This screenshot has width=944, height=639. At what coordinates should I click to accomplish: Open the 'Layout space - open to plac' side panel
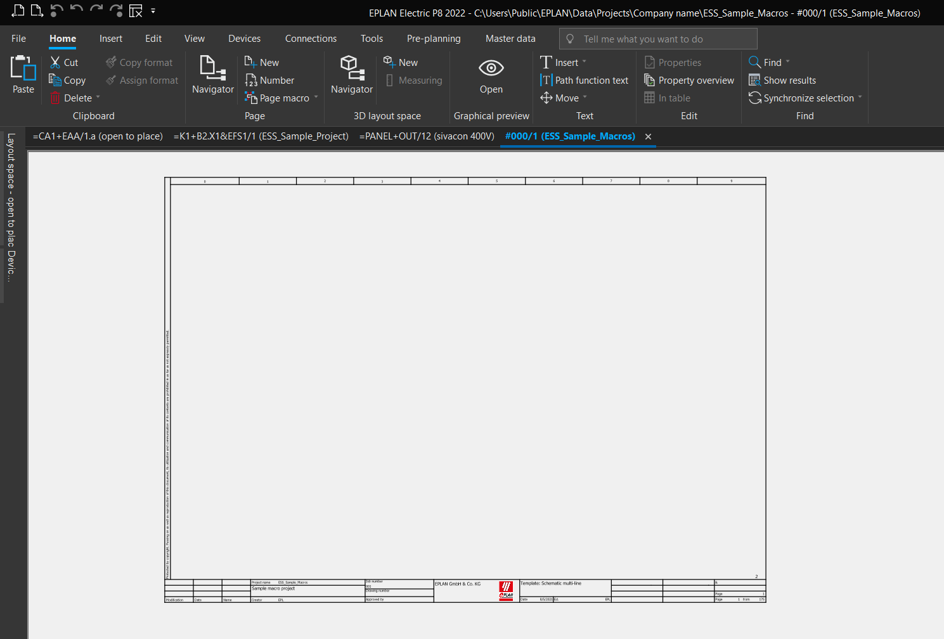11,190
